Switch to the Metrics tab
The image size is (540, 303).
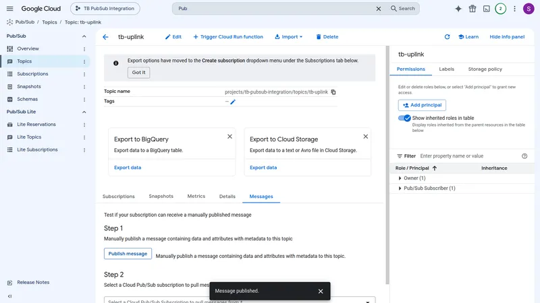click(196, 196)
